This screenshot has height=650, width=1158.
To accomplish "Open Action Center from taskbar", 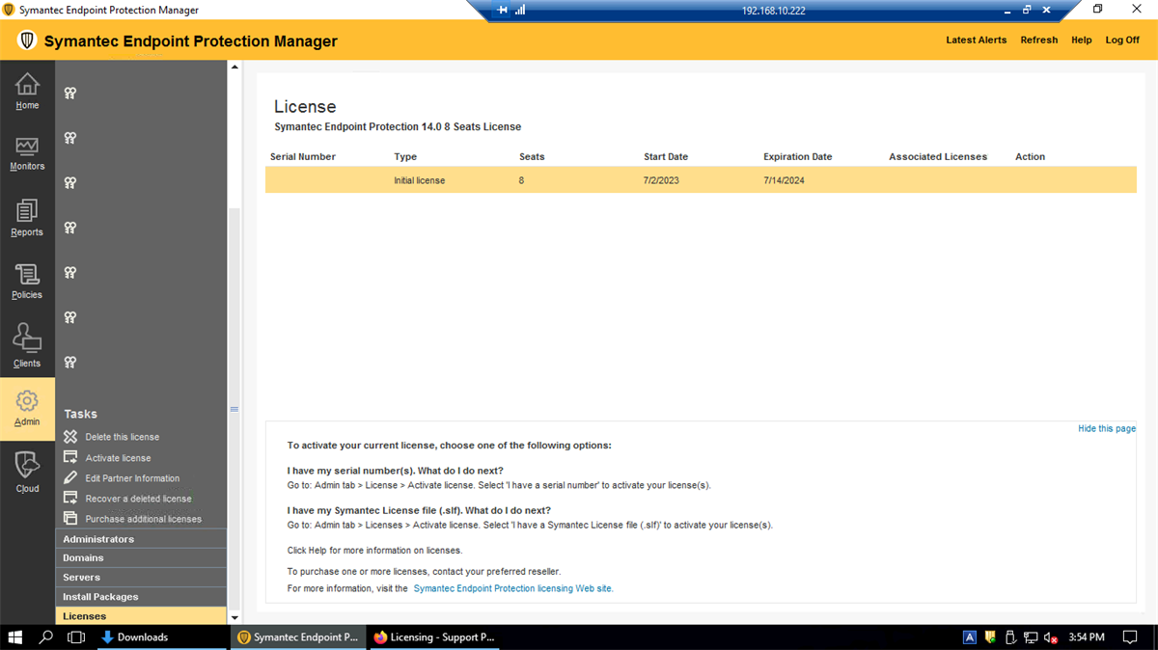I will point(1130,637).
